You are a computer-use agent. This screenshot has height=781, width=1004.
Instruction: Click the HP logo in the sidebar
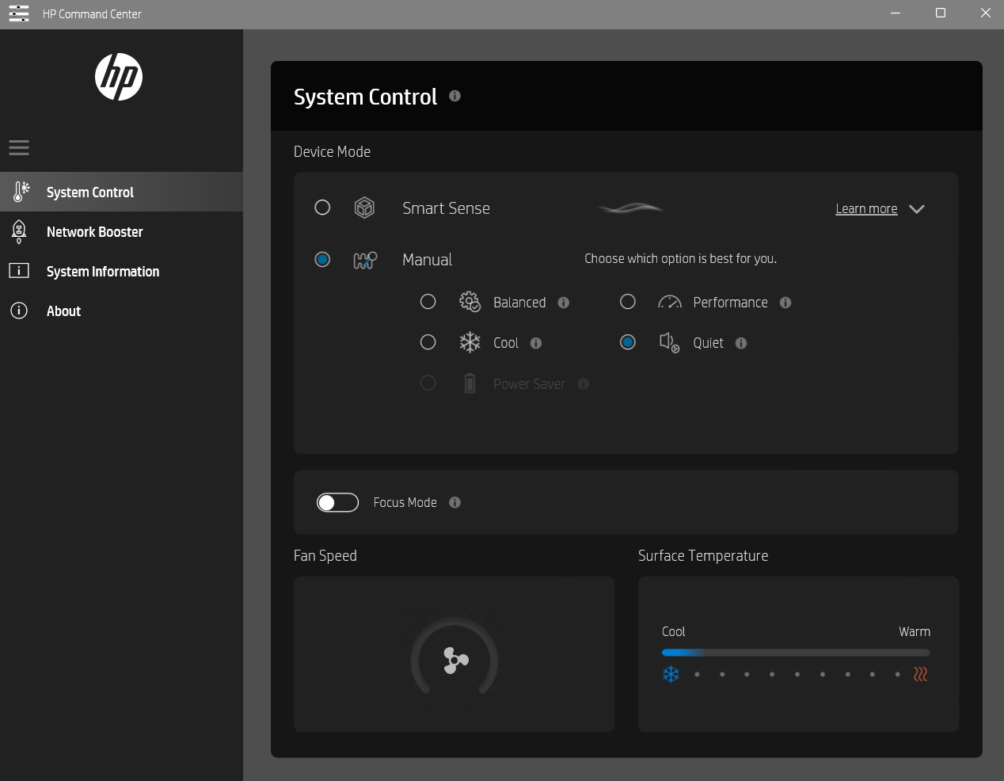[119, 77]
